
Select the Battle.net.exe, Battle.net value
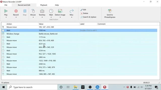[x=48, y=34]
